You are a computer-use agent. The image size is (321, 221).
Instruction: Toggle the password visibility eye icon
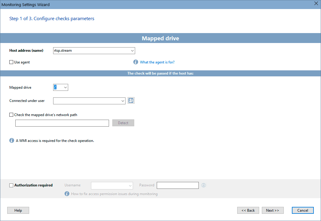(204, 185)
